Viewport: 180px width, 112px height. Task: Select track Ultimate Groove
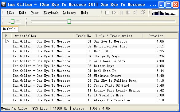(108, 76)
